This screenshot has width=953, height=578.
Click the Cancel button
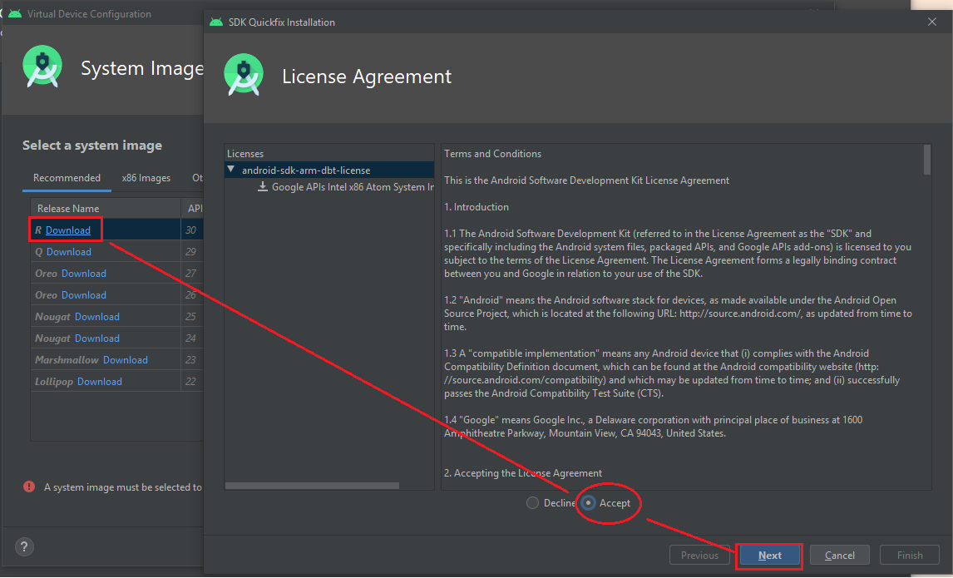pyautogui.click(x=839, y=556)
